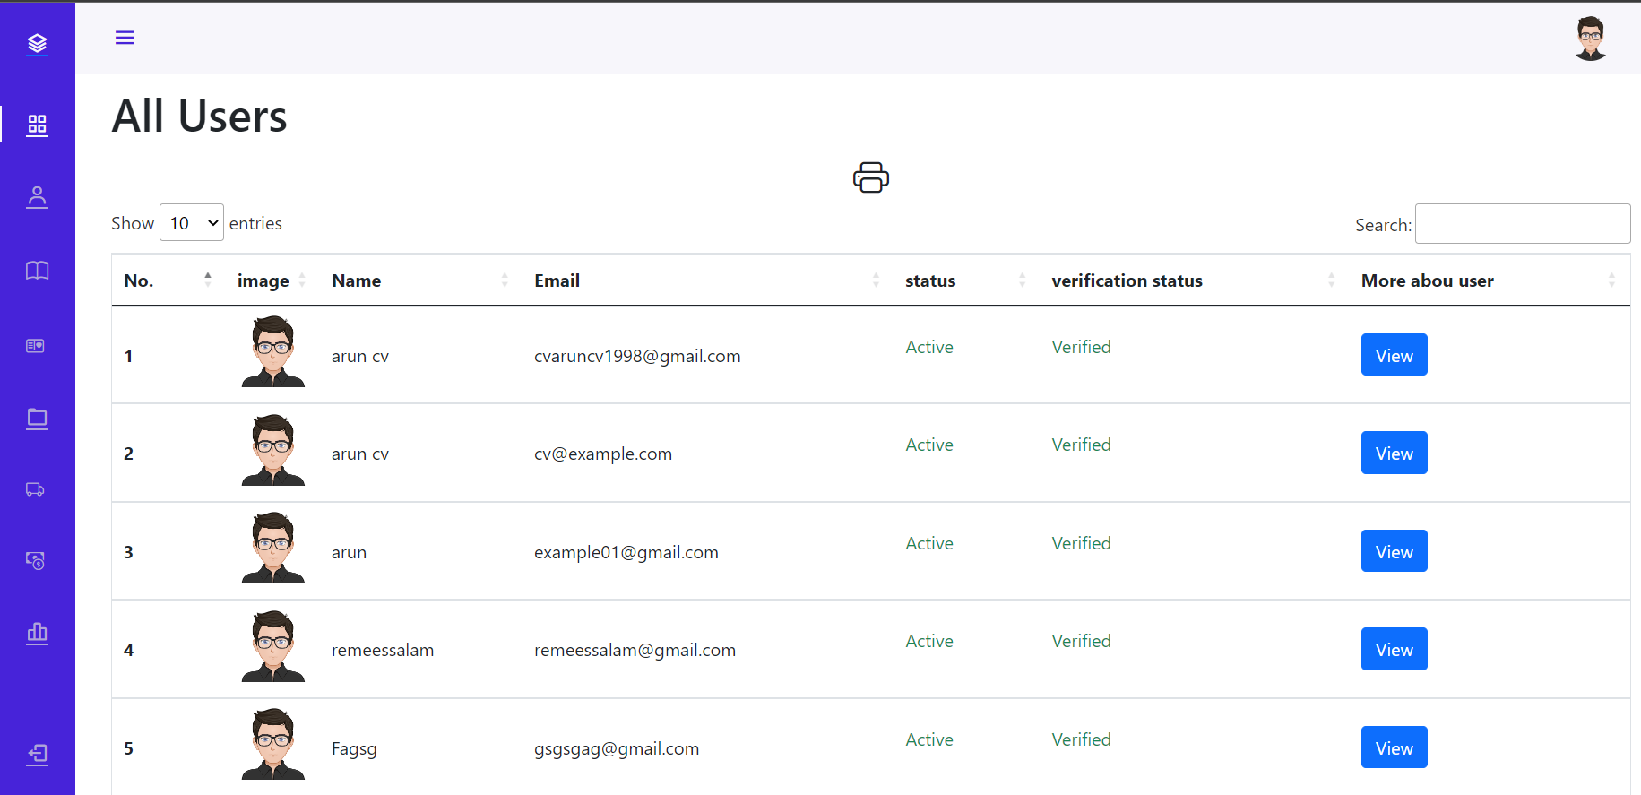This screenshot has width=1641, height=795.
Task: Sort table by the image column header
Action: click(272, 281)
